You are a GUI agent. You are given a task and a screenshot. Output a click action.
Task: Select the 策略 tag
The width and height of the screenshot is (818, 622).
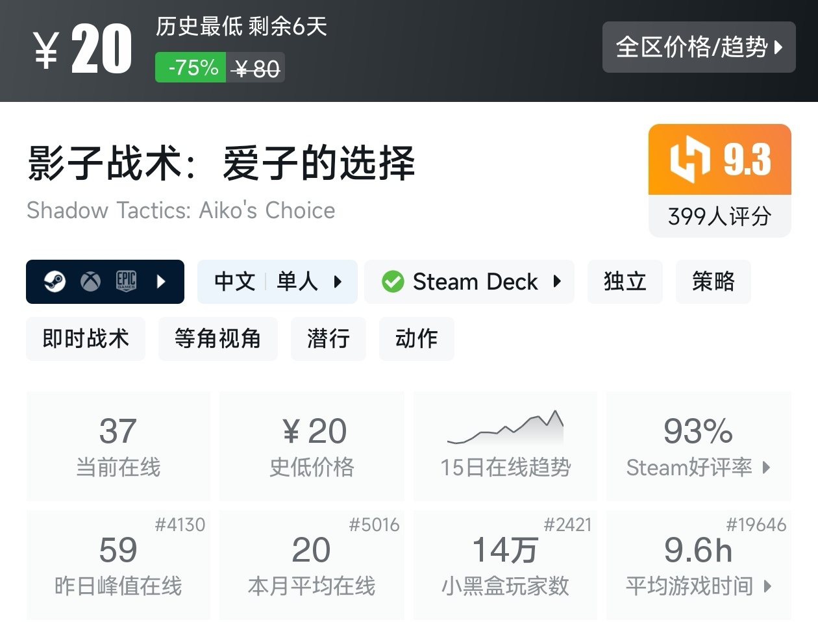coord(713,282)
